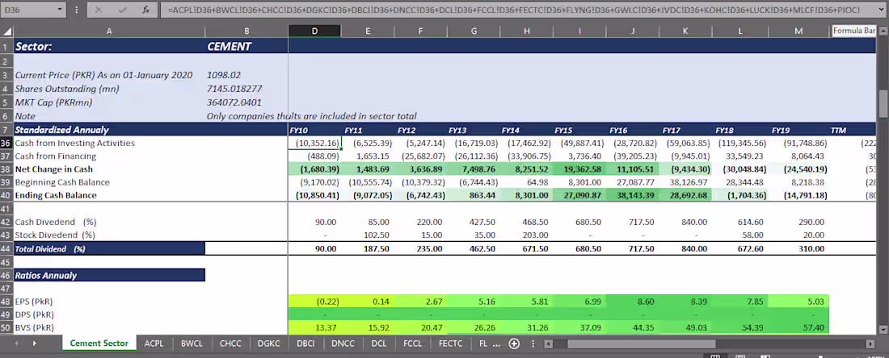
Task: Open the DCL sheet tab
Action: [379, 343]
